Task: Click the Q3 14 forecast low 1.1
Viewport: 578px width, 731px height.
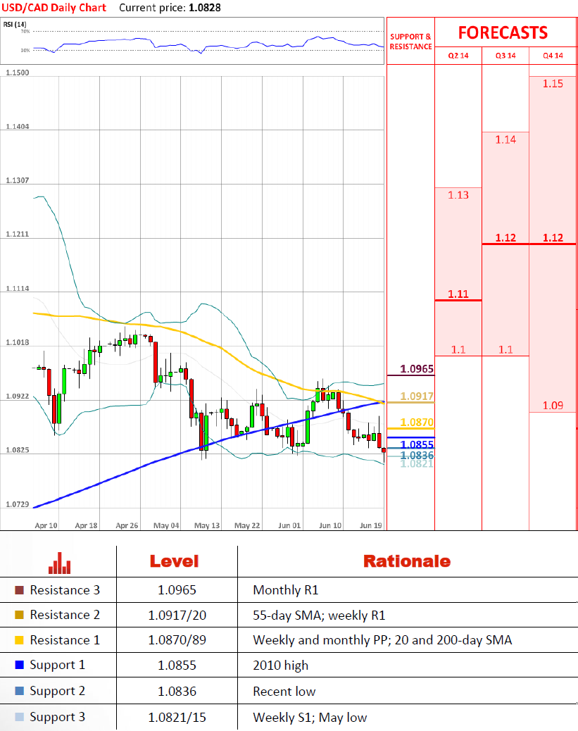Action: 505,349
